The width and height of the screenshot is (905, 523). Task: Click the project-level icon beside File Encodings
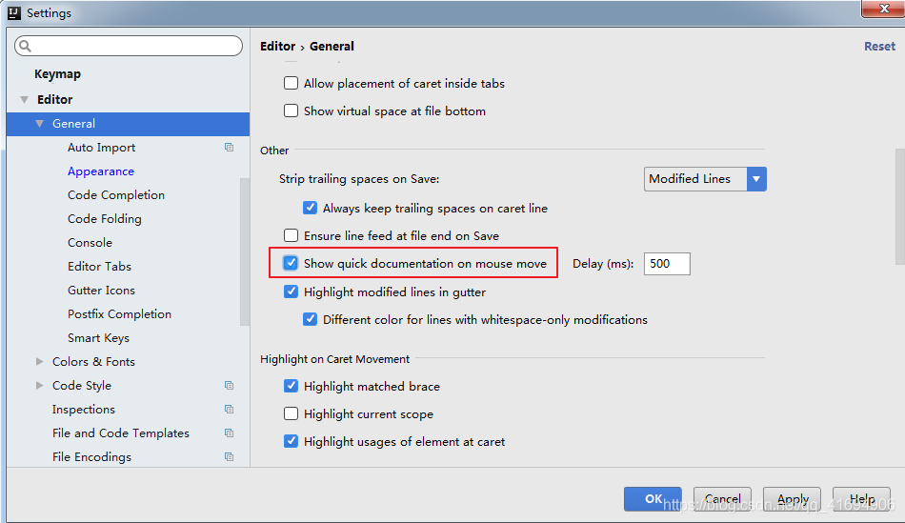tap(230, 456)
